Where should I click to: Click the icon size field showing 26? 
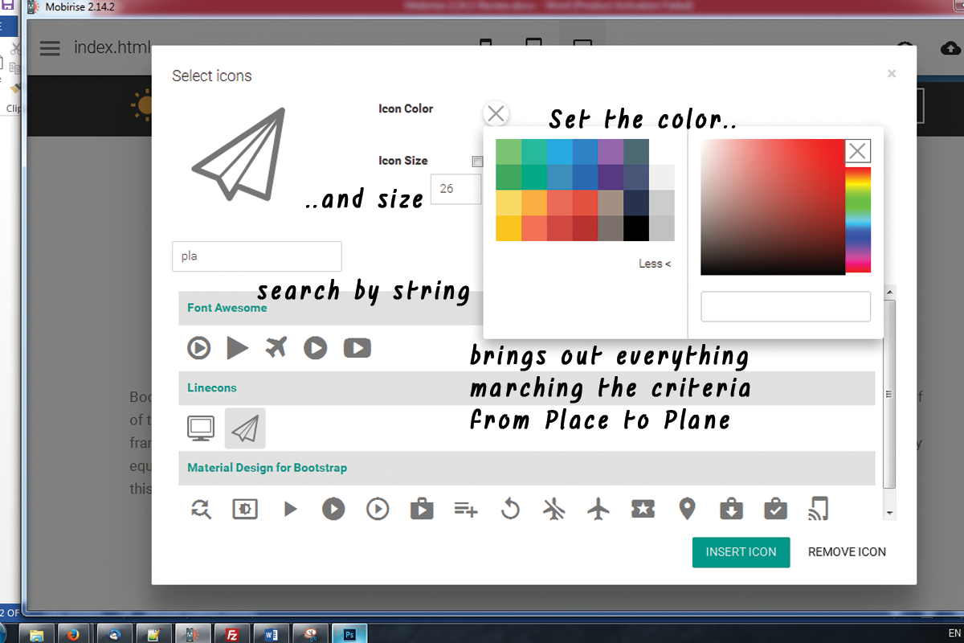(x=455, y=189)
